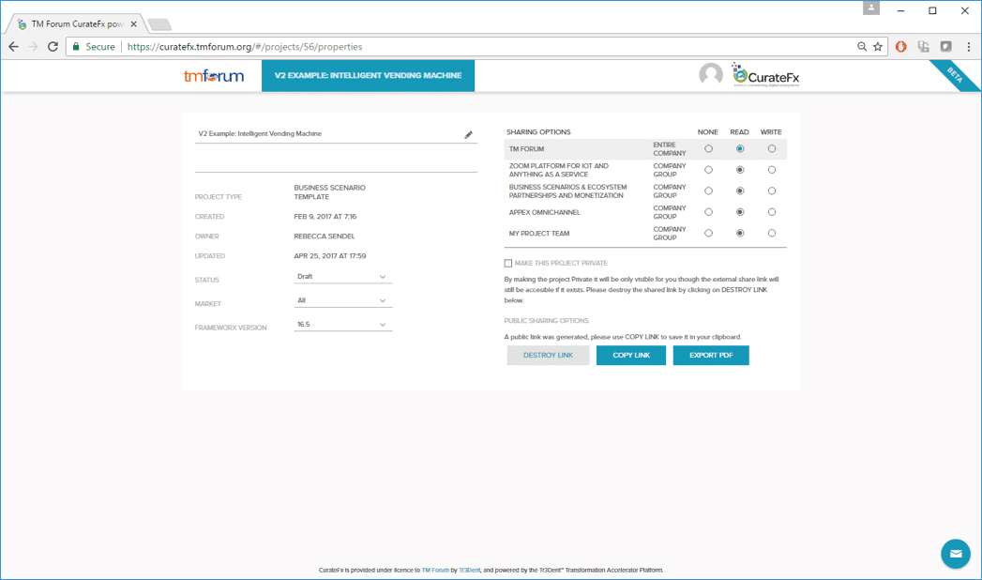Viewport: 982px width, 580px height.
Task: Select NONE for Appex Omnichannel
Action: coord(708,212)
